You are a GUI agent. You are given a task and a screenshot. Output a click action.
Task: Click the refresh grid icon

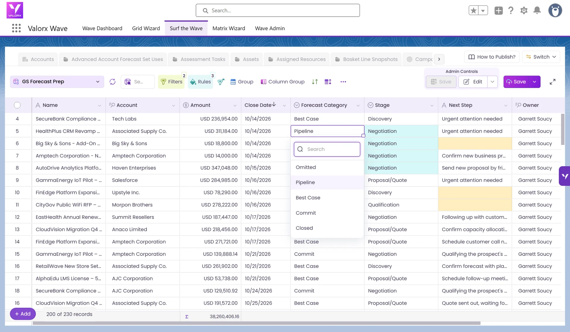[x=113, y=82]
